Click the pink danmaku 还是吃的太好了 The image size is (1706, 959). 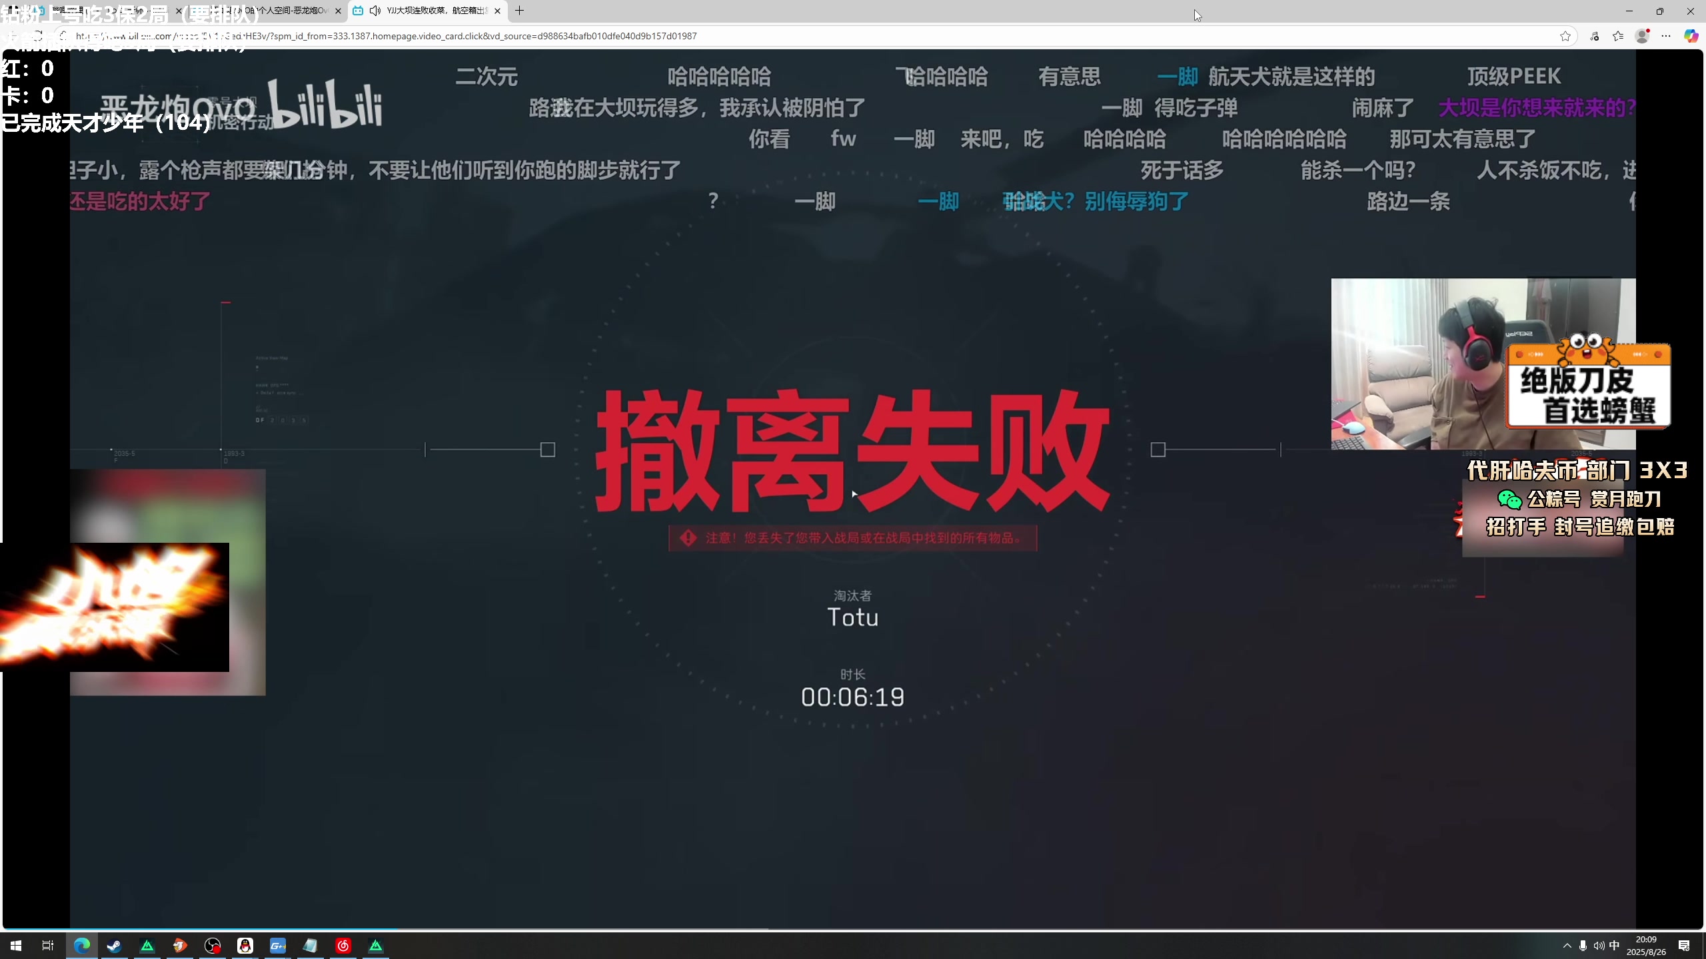[x=140, y=201]
